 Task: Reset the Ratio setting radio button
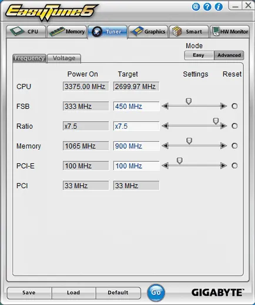click(234, 126)
